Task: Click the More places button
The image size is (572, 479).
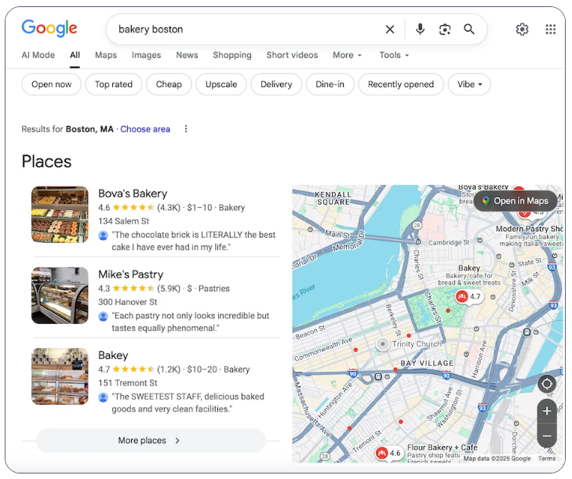Action: tap(151, 441)
